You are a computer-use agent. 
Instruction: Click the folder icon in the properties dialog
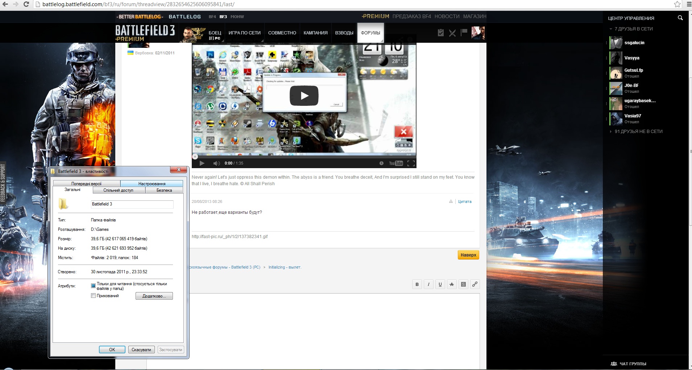click(x=63, y=204)
